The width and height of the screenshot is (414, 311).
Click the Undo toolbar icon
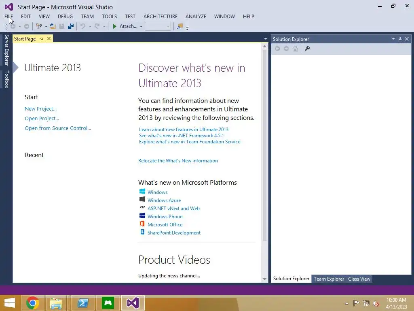[83, 26]
